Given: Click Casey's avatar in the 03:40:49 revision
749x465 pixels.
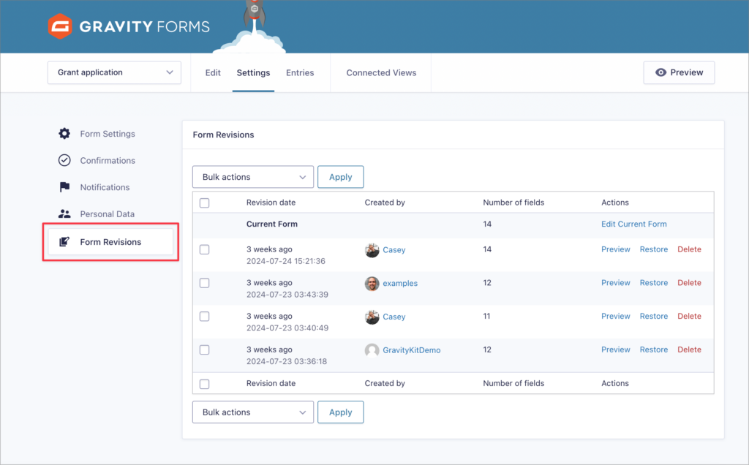Looking at the screenshot, I should click(372, 317).
